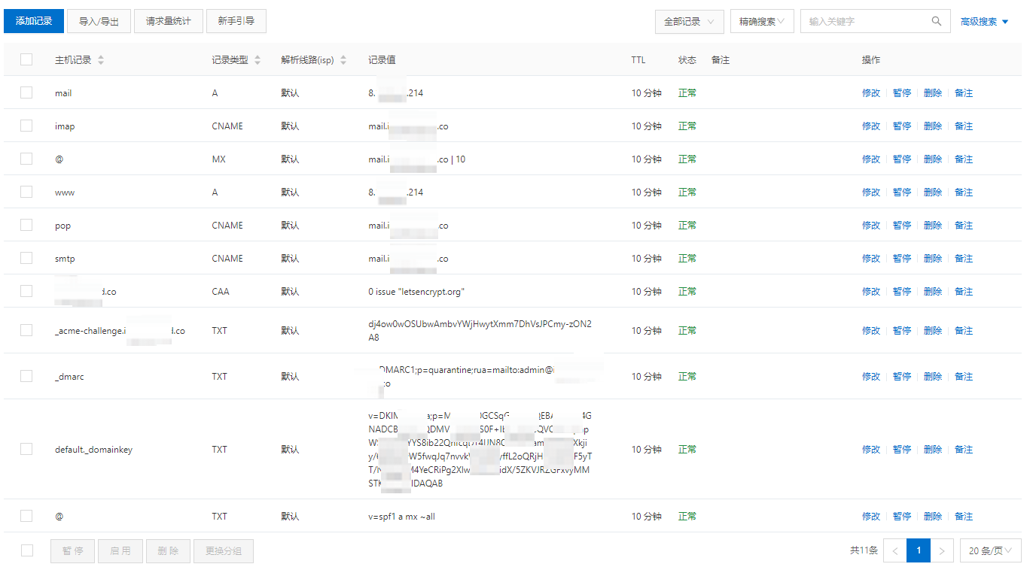Click 暂停 on the default._domainkey row
This screenshot has width=1036, height=573.
(x=902, y=450)
